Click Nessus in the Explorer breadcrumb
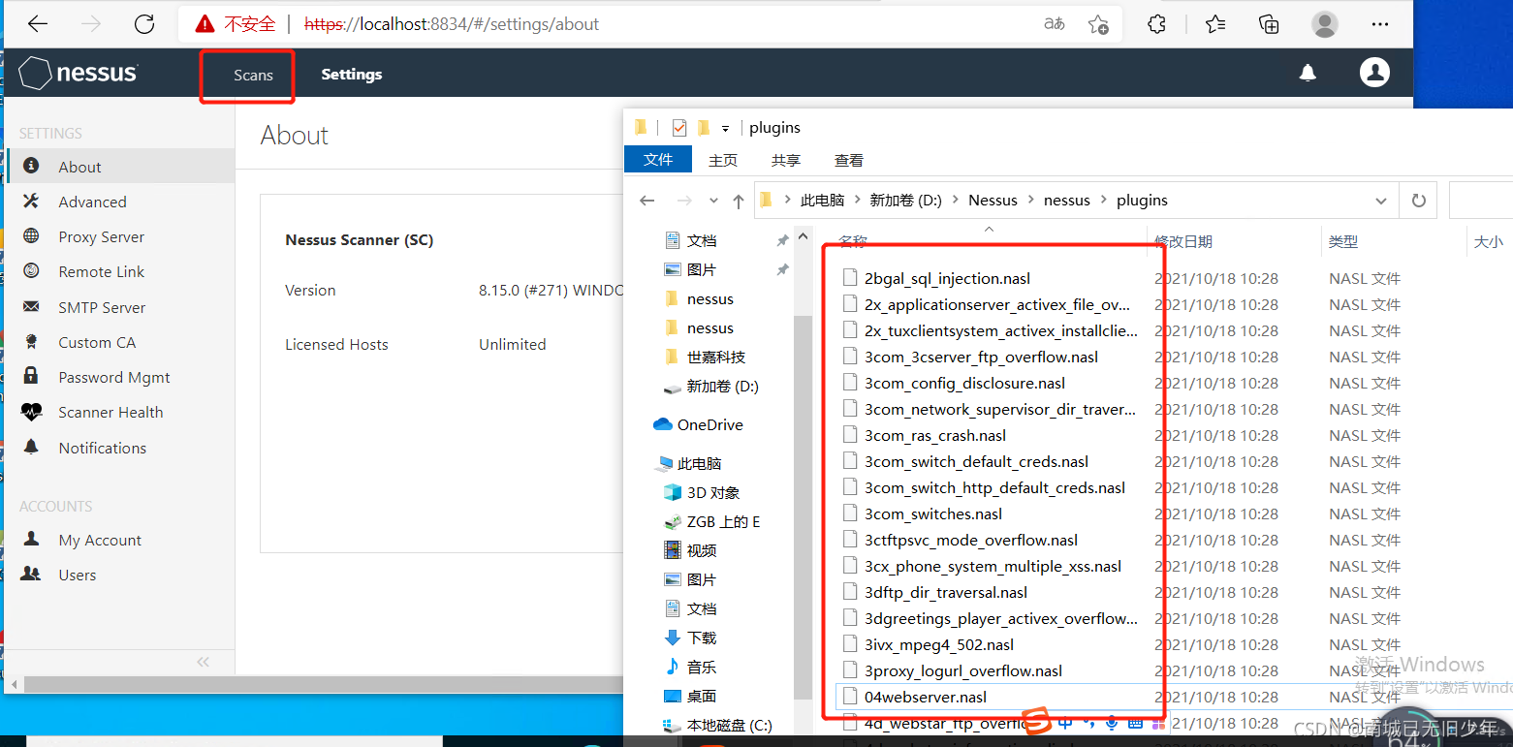The image size is (1513, 747). 993,201
